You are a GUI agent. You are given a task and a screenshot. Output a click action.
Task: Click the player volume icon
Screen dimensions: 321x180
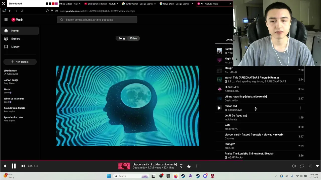tap(294, 166)
